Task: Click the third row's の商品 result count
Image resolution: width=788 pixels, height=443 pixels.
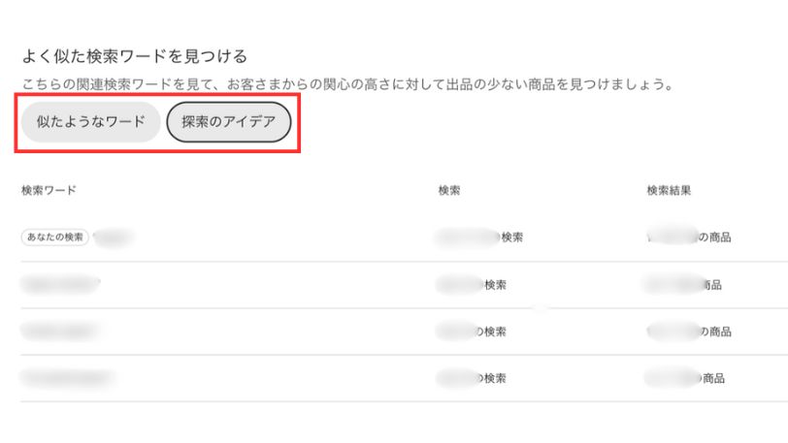Action: click(x=688, y=332)
